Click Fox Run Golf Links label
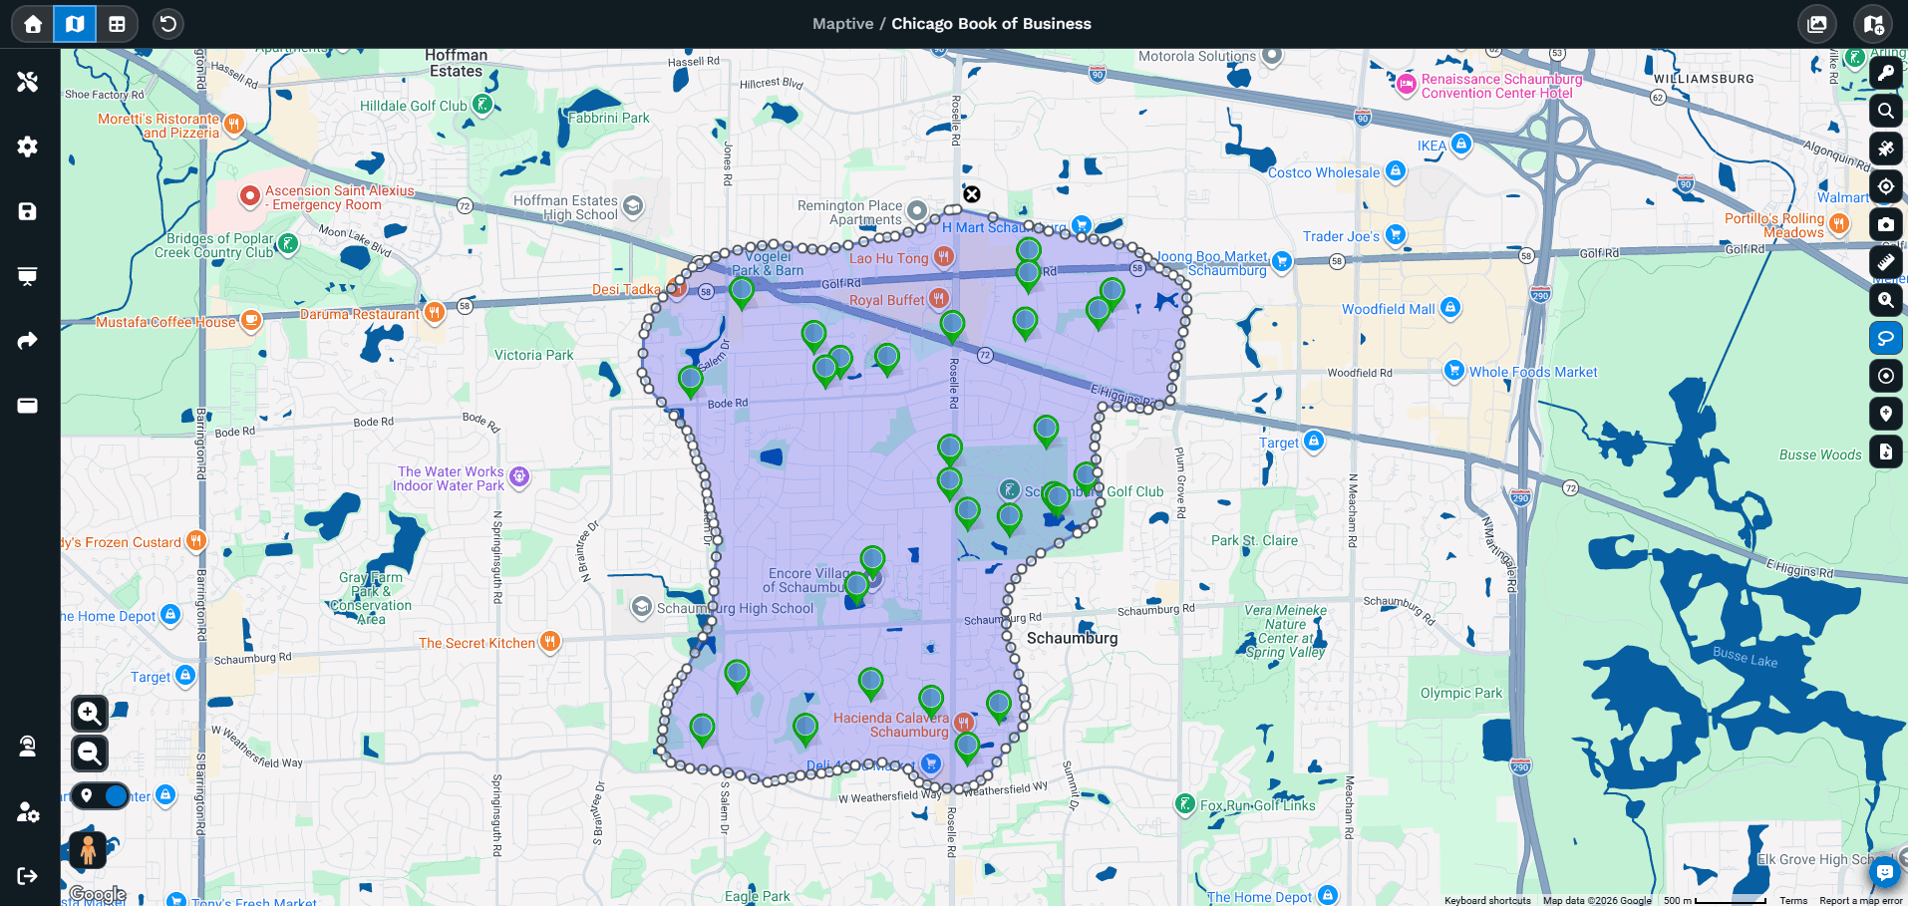Viewport: 1908px width, 906px height. tap(1257, 805)
